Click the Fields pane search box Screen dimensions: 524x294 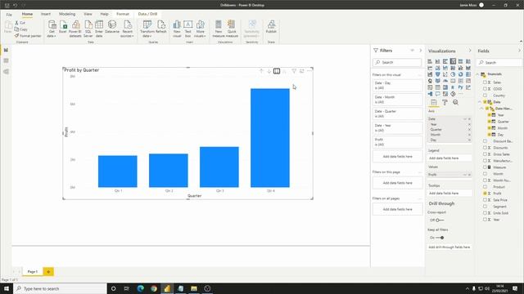pos(499,62)
